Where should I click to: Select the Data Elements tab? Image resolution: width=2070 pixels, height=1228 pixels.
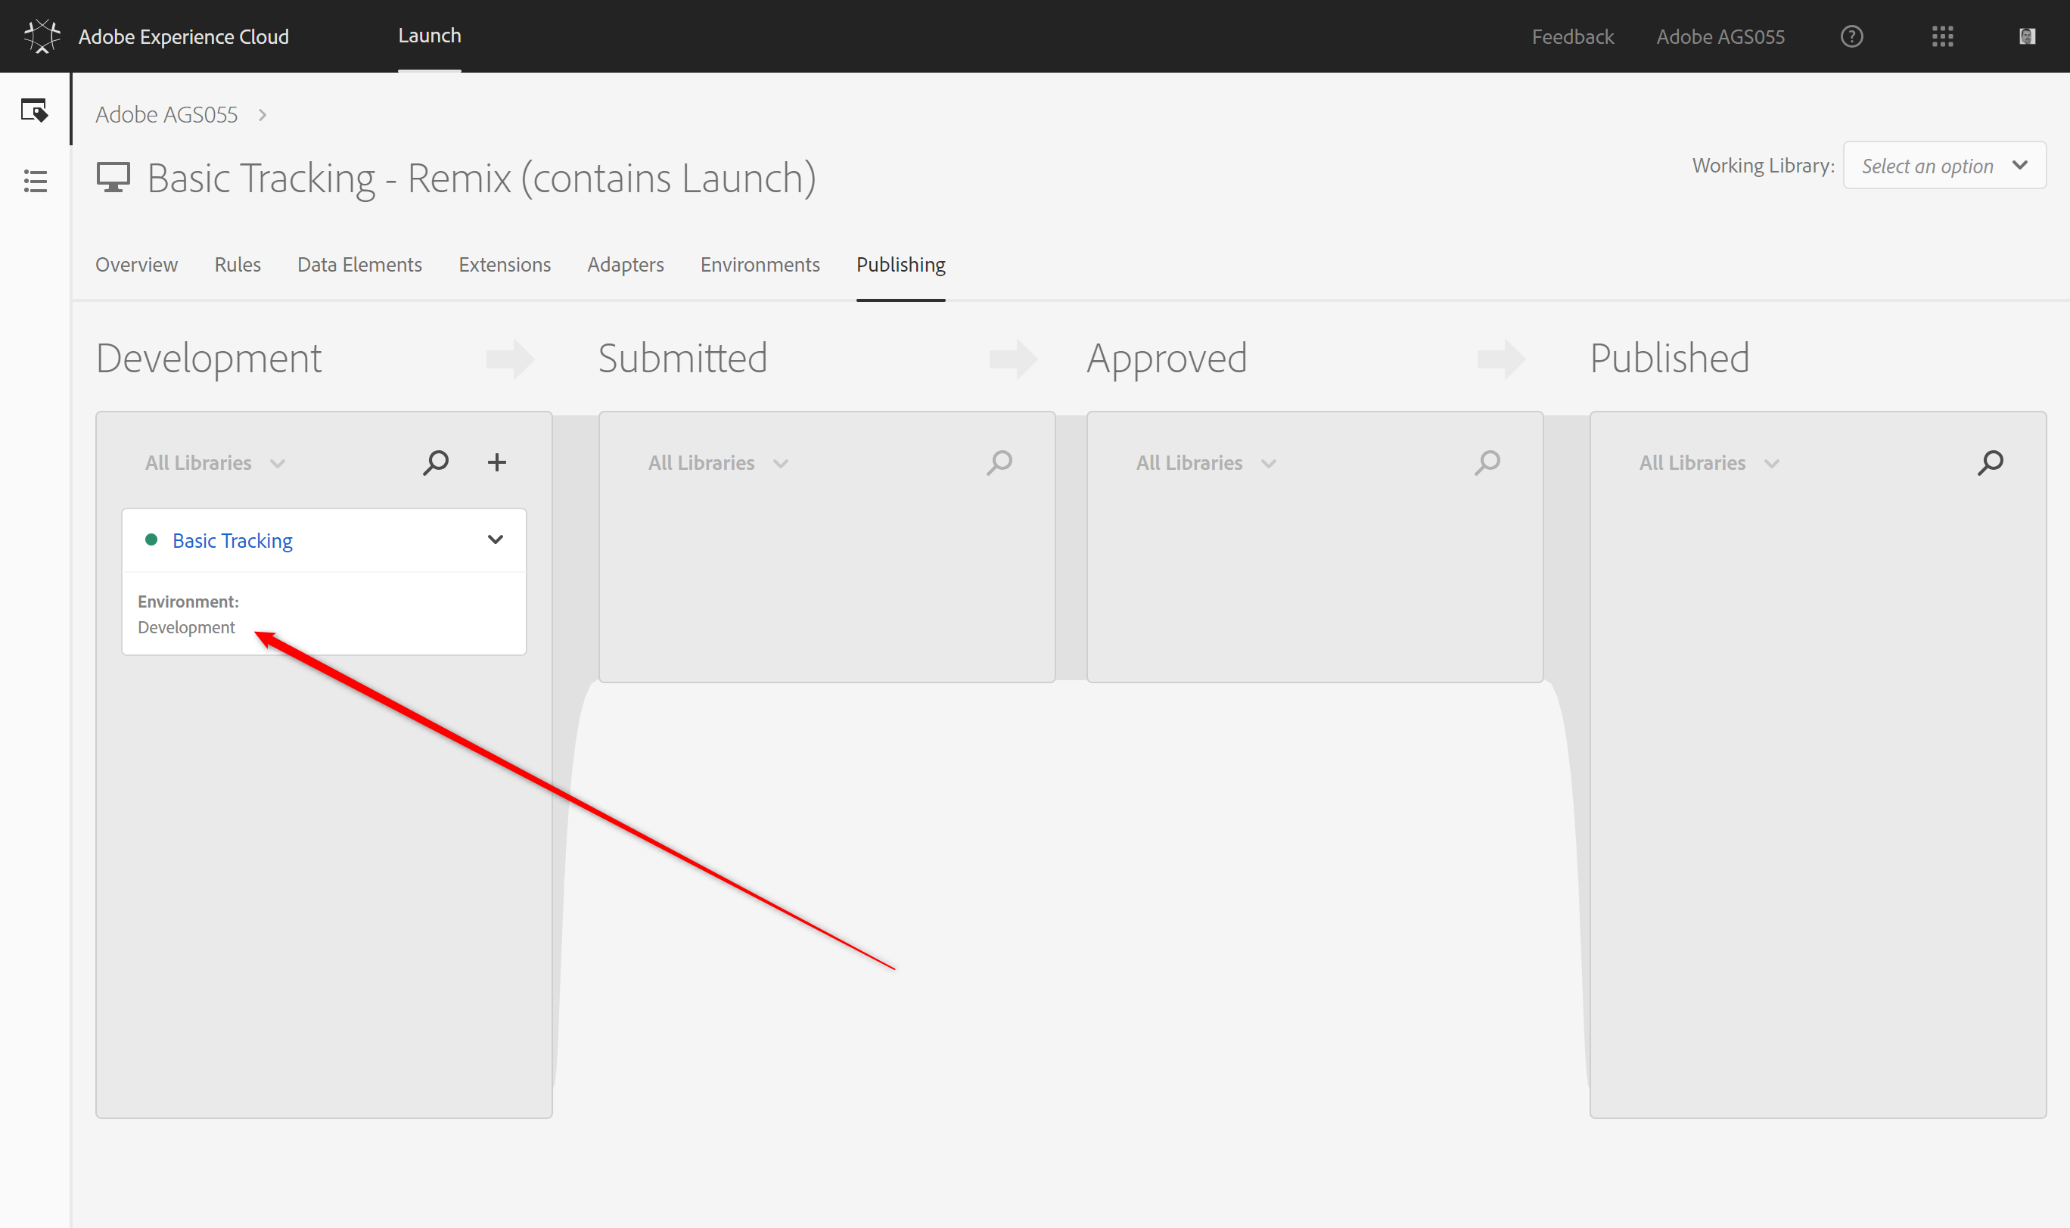(359, 265)
